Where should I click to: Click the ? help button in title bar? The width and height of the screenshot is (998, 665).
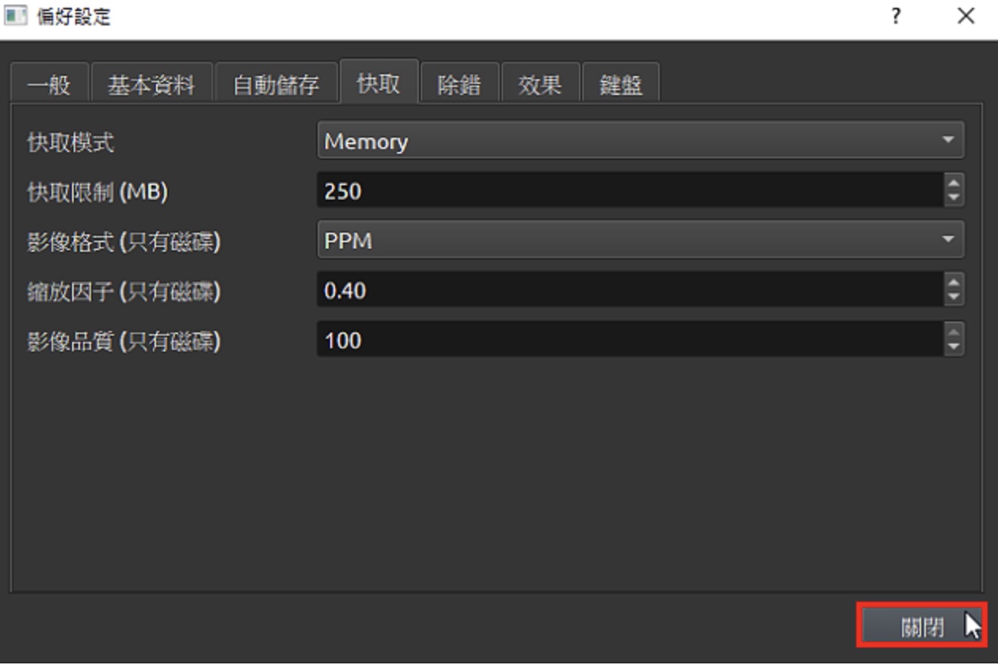(896, 17)
